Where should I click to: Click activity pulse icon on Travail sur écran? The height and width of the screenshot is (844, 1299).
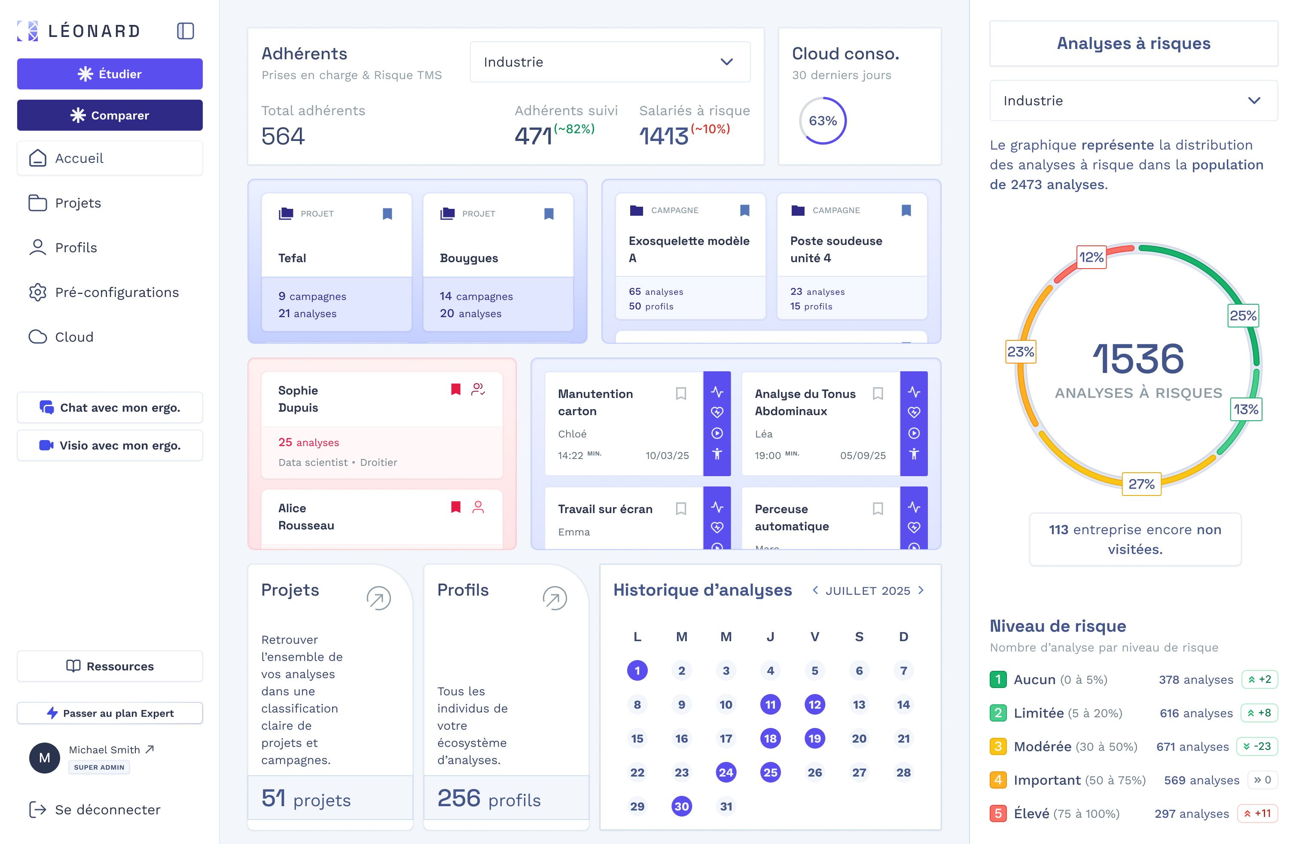(717, 507)
